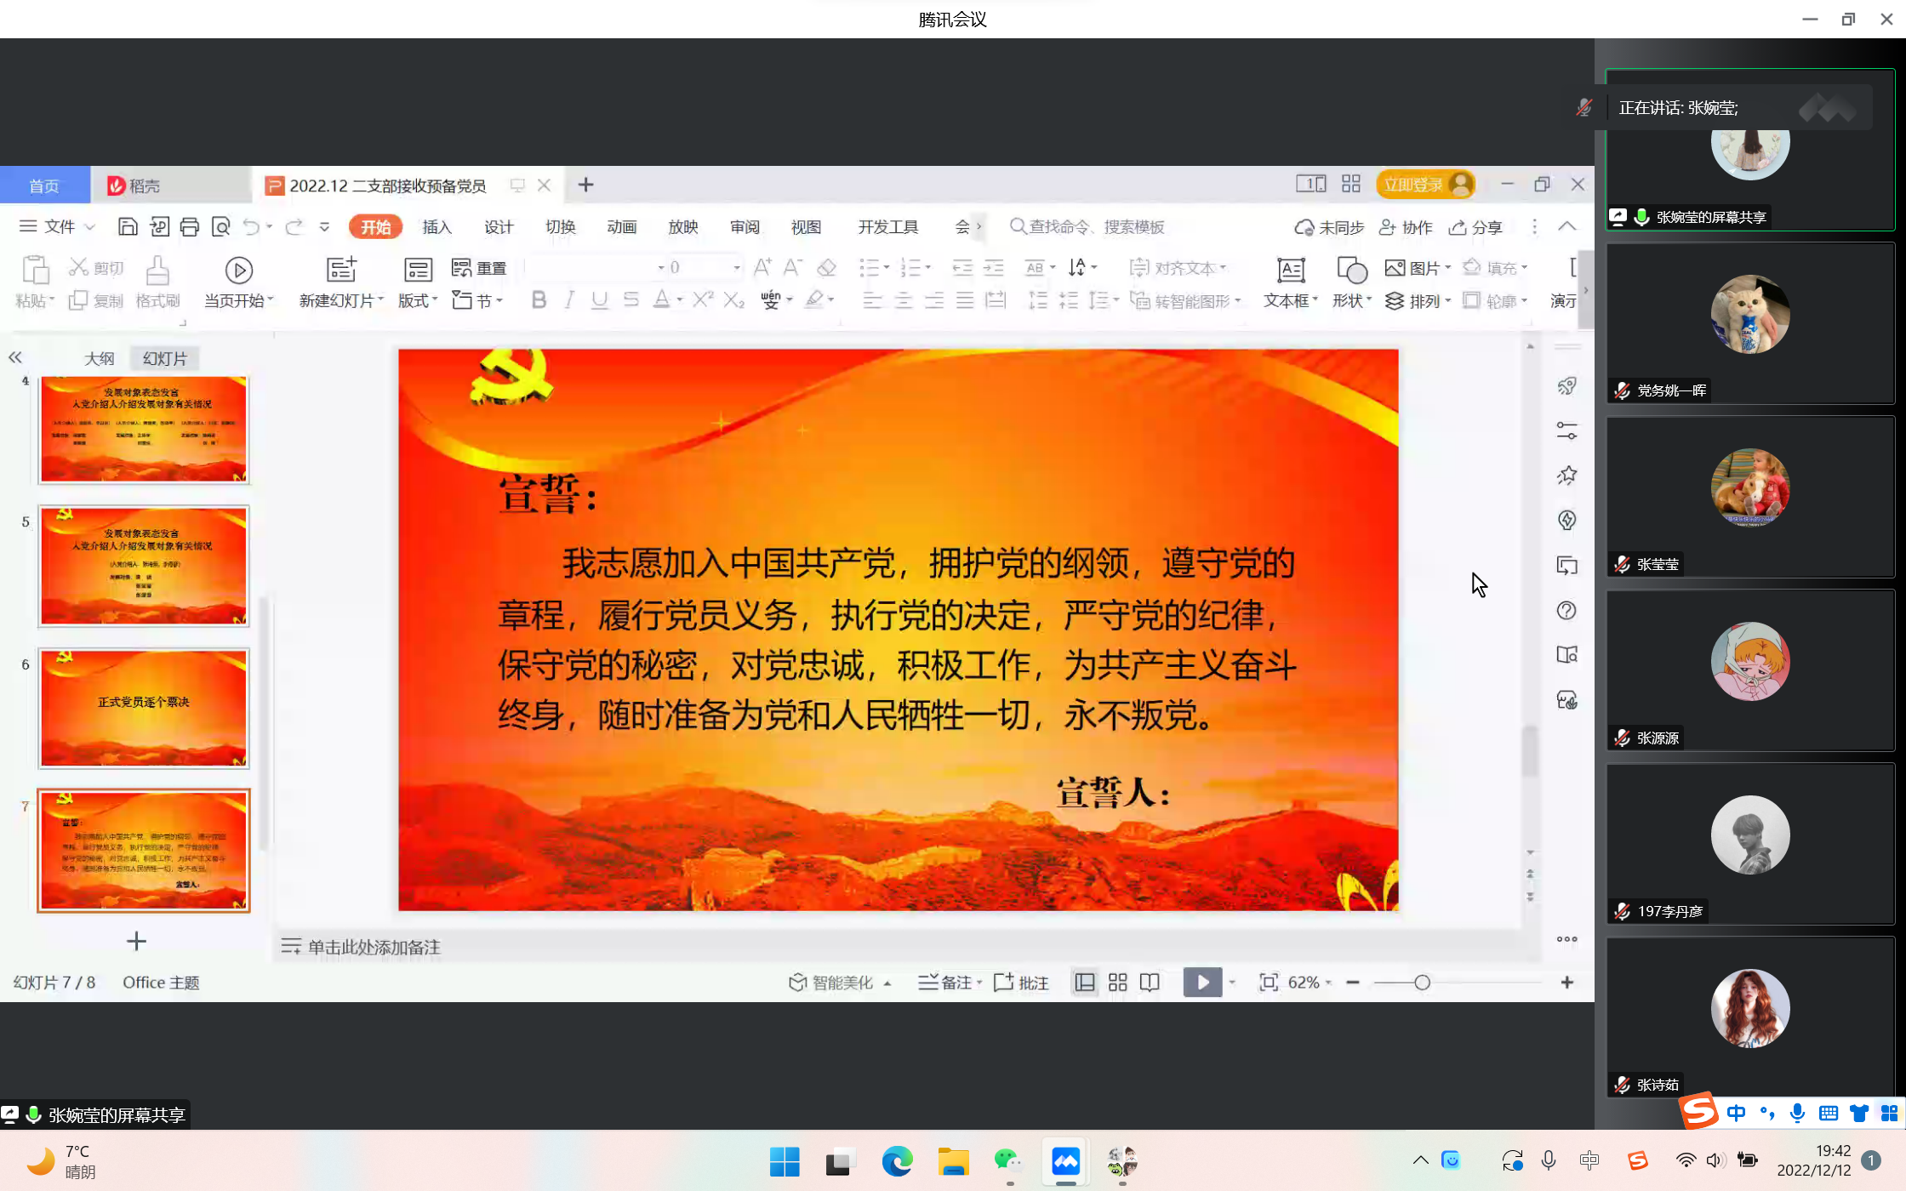The image size is (1906, 1191).
Task: Click the 批注 comment button
Action: pyautogui.click(x=1022, y=983)
